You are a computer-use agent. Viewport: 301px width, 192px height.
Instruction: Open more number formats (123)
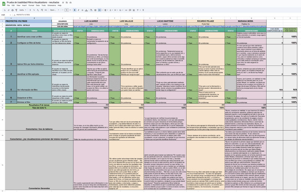tap(46, 10)
